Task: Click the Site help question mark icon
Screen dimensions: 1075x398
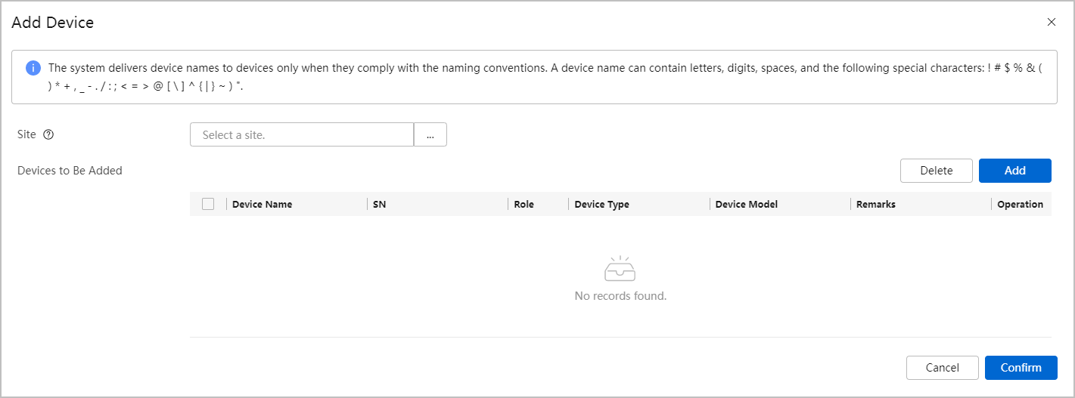Action: [48, 134]
